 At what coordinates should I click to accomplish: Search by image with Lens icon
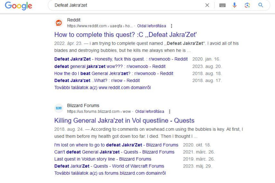pyautogui.click(x=247, y=5)
